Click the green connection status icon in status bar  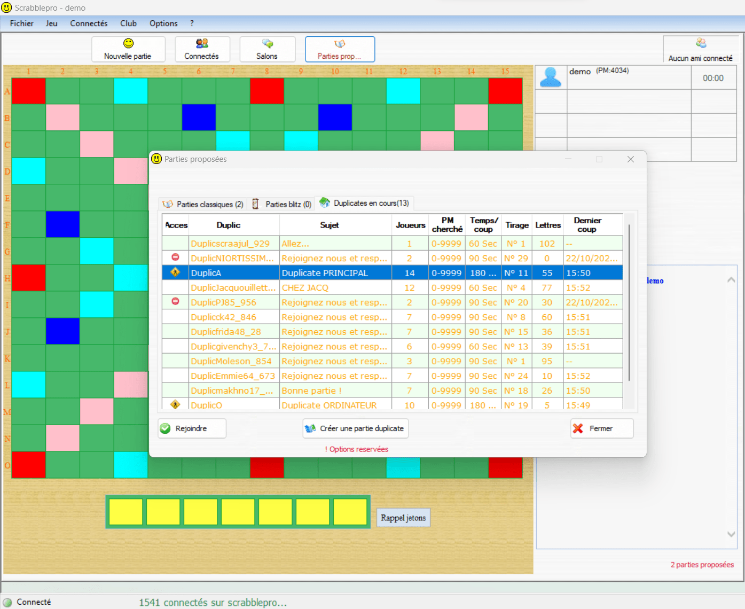coord(7,602)
